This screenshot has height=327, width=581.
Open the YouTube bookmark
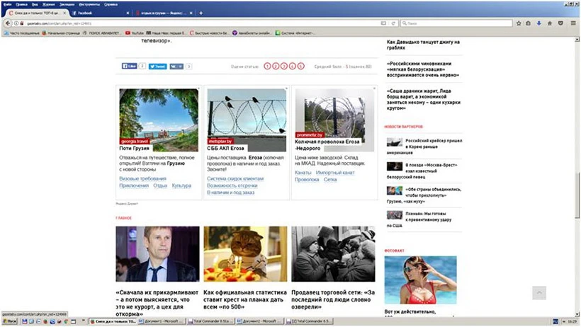point(135,33)
